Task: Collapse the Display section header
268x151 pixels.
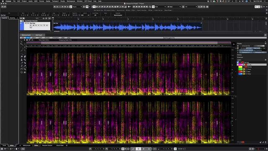Action: (x=239, y=44)
